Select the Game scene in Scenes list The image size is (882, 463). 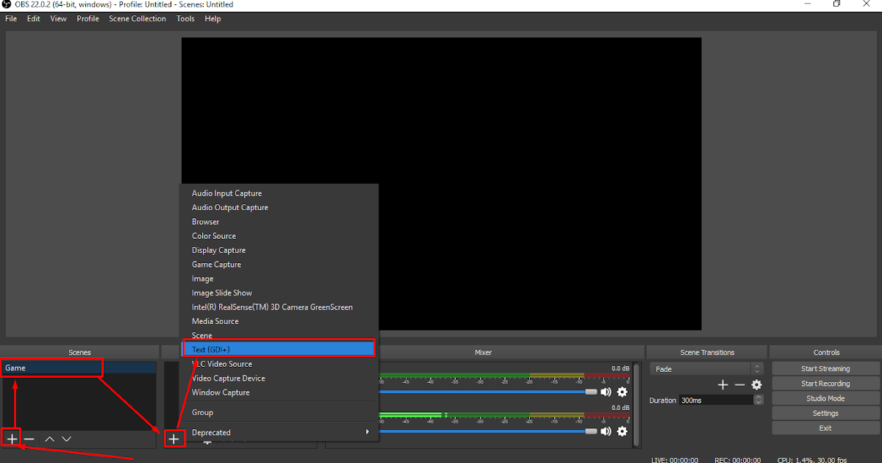point(79,367)
